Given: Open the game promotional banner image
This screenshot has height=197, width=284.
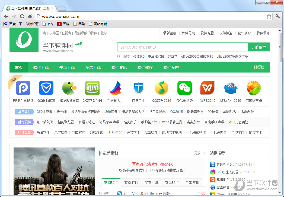Looking at the screenshot, I should click(x=54, y=171).
